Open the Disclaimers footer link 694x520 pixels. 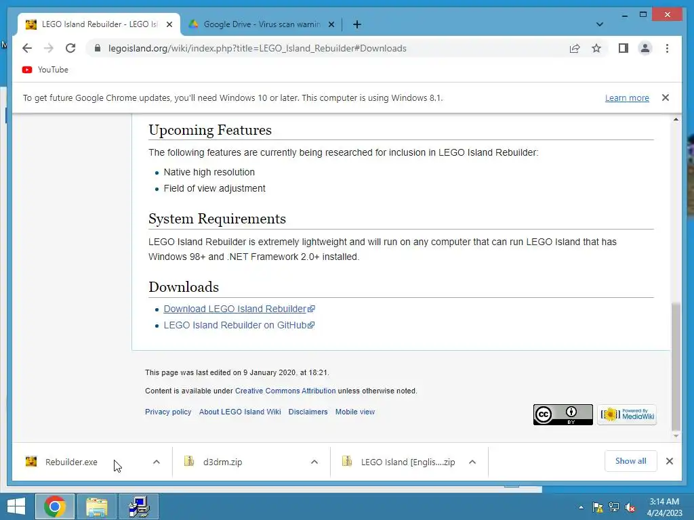click(x=308, y=412)
